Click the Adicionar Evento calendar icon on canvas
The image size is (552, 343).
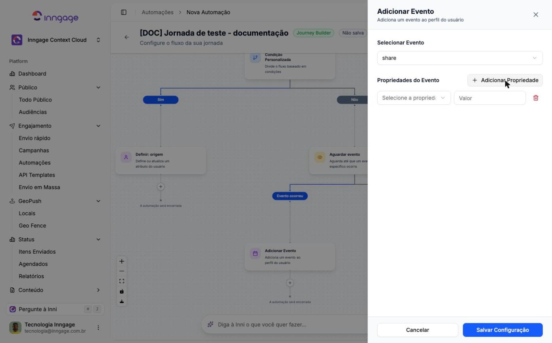255,253
